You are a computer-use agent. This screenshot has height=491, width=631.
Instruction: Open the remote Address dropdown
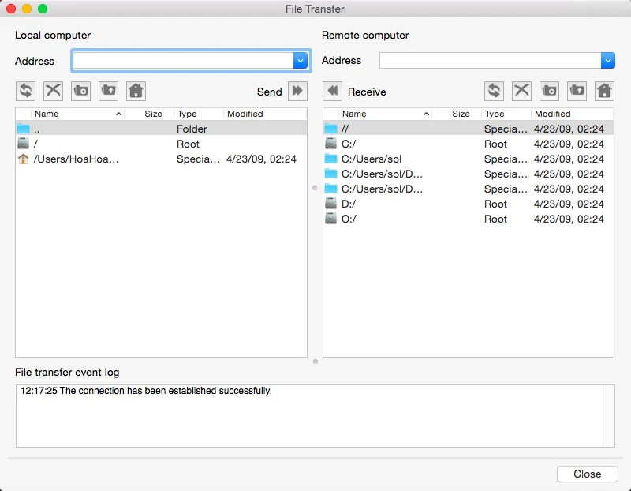click(607, 61)
